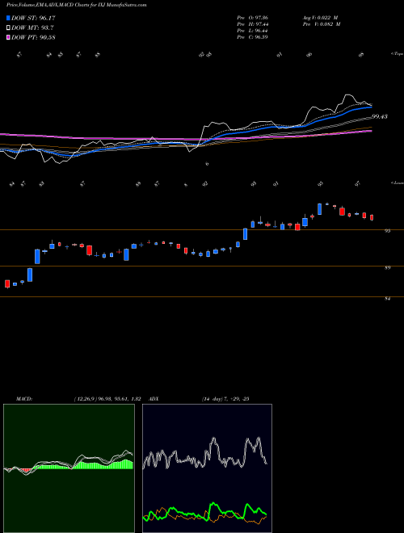Select the 'DOW ST: 96.17' legend label

(33, 18)
